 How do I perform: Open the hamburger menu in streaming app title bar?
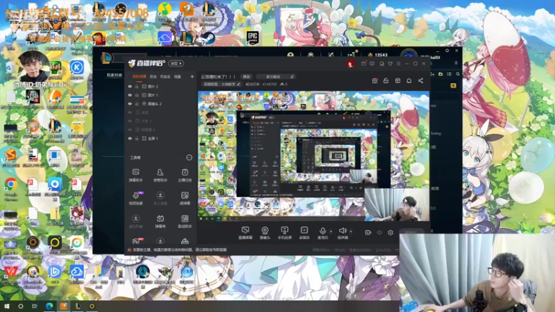pos(398,64)
